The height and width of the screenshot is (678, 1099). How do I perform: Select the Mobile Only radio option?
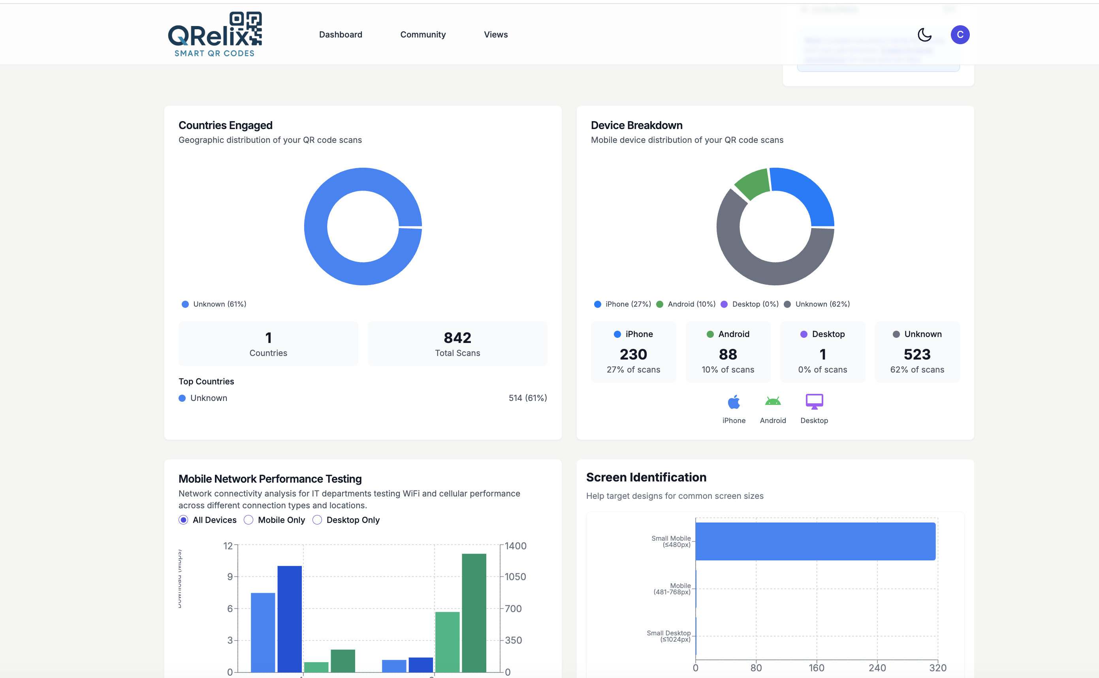pyautogui.click(x=248, y=520)
